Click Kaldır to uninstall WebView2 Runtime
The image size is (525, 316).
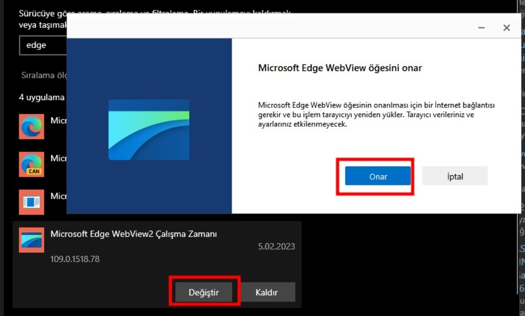tap(268, 292)
